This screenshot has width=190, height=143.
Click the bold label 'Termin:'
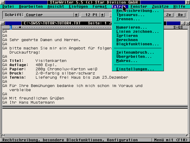tap(18, 77)
